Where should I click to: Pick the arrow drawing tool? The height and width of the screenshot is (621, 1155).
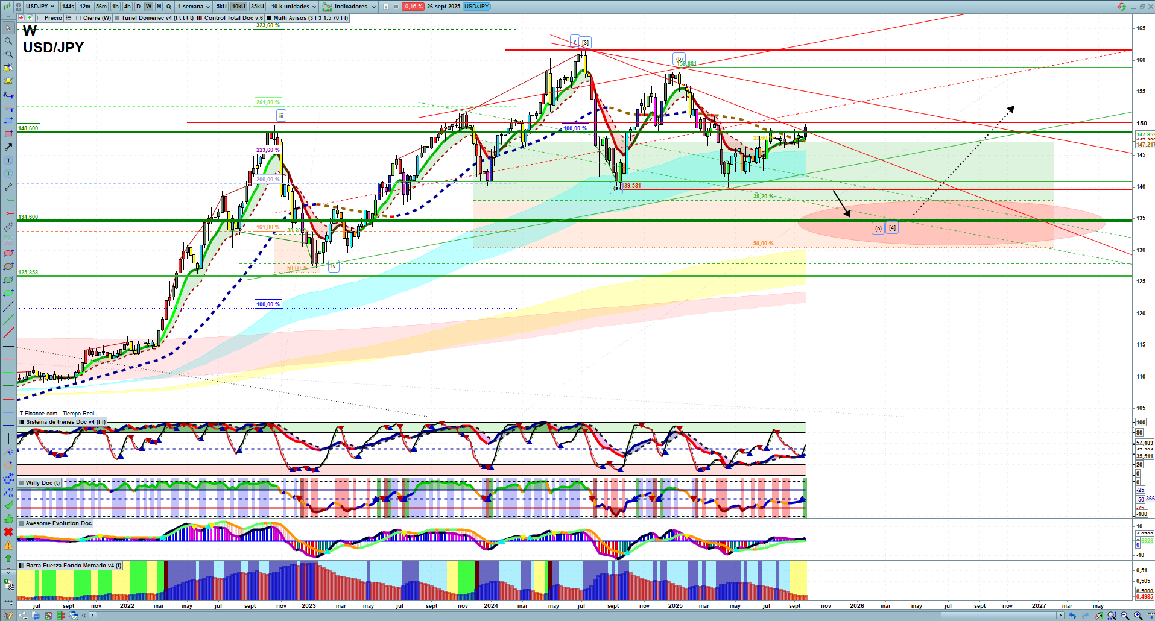click(8, 147)
